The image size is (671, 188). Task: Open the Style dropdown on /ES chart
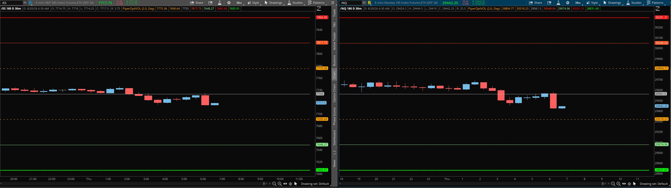click(253, 3)
